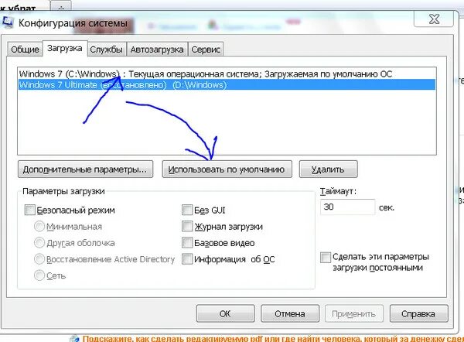Toggle the Без GUI checkbox
Image resolution: width=464 pixels, height=342 pixels.
pos(187,210)
